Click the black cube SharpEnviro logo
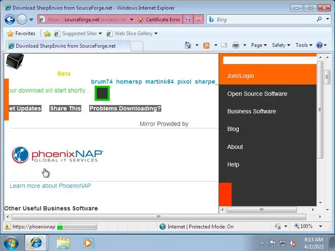335x251 pixels. pos(15,61)
